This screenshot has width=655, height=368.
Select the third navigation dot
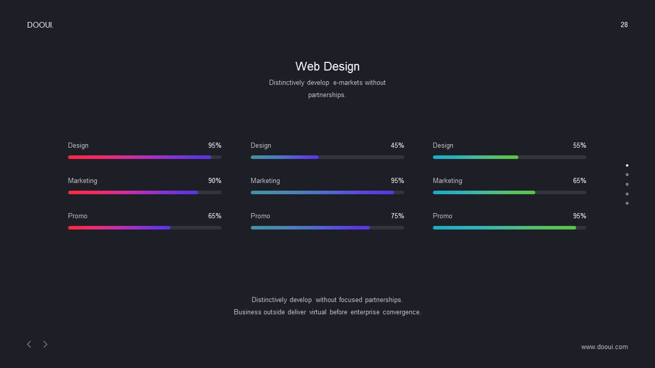point(627,185)
